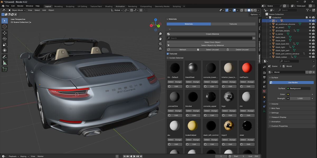Image resolution: width=317 pixels, height=158 pixels.
Task: Open the Object Data properties tab
Action: point(264,111)
